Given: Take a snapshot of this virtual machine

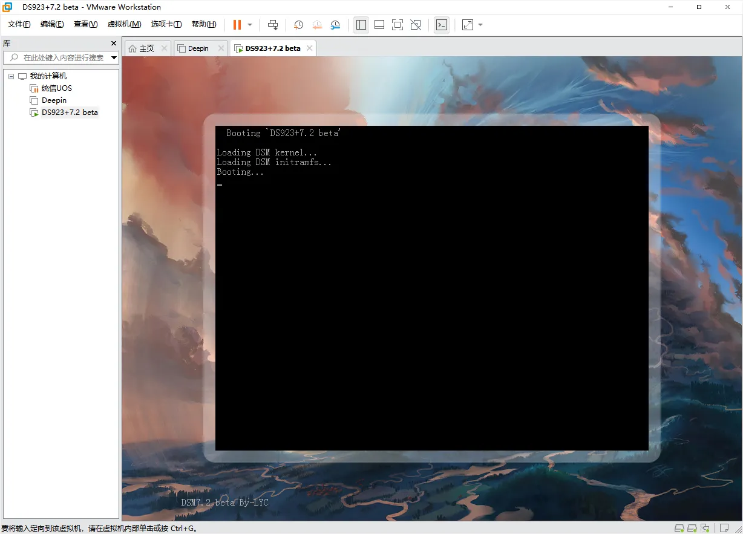Looking at the screenshot, I should pyautogui.click(x=299, y=25).
